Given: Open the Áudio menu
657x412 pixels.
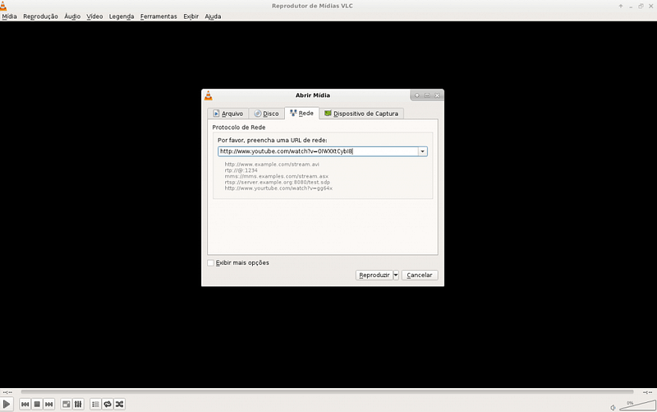Looking at the screenshot, I should pos(72,16).
